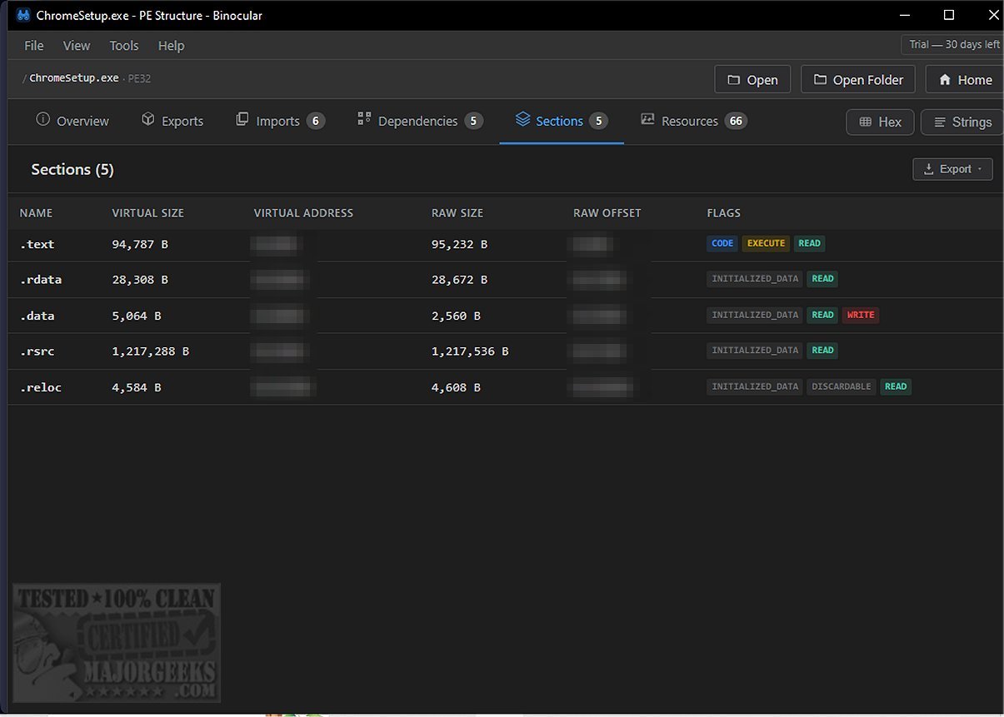This screenshot has width=1004, height=717.
Task: Open the View menu
Action: point(77,46)
